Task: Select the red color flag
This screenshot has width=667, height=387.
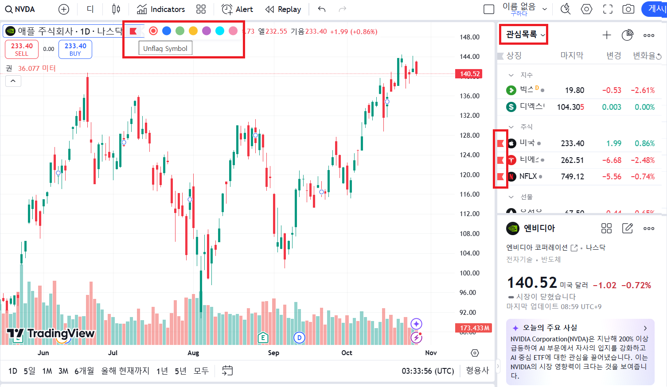Action: [x=153, y=31]
